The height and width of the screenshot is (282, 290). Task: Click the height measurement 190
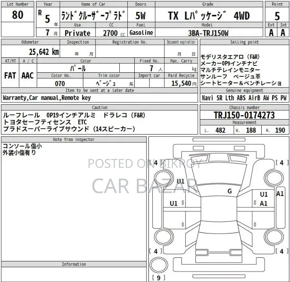click(x=280, y=130)
